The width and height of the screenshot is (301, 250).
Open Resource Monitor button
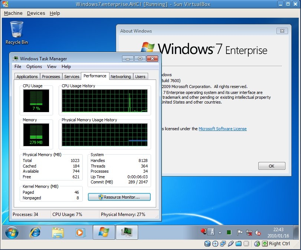coord(119,197)
